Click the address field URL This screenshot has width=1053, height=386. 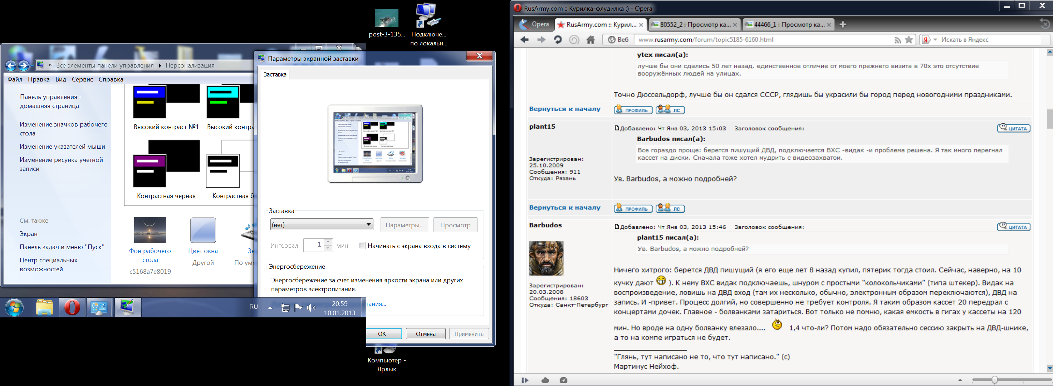706,40
